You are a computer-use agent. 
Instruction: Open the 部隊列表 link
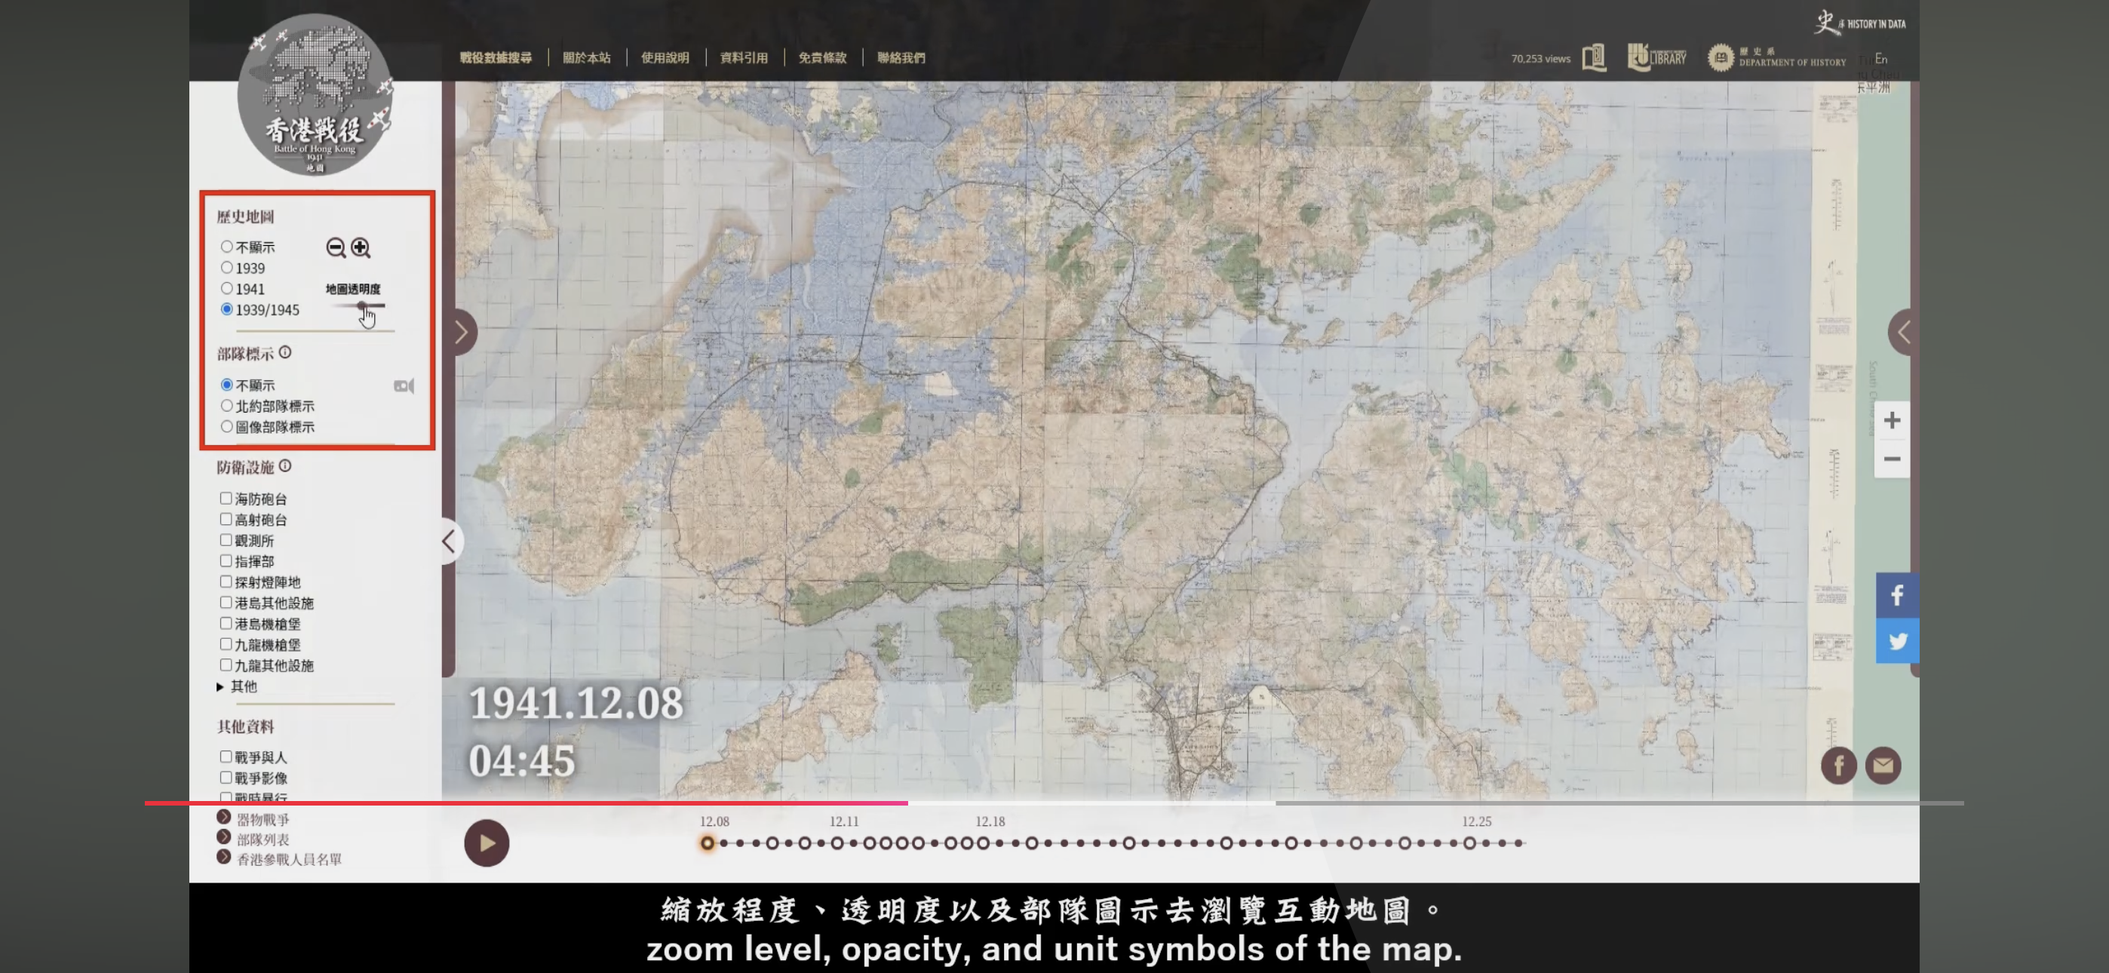click(262, 839)
